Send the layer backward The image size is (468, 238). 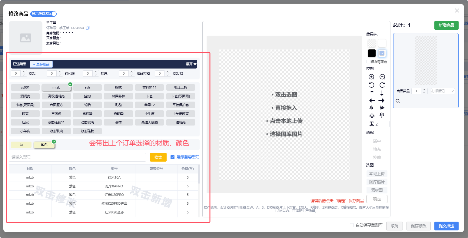(382, 115)
